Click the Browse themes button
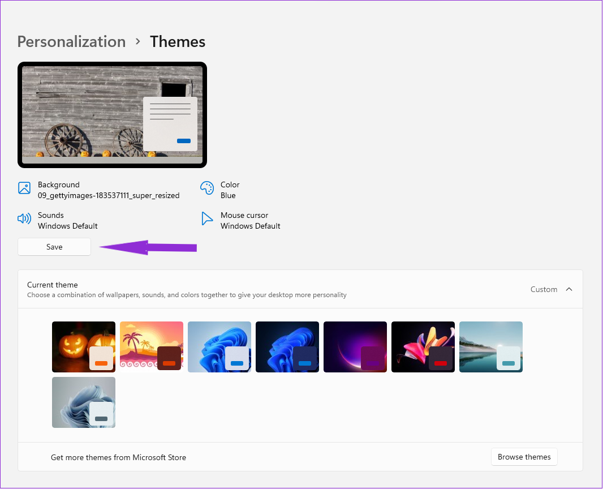Screen dimensions: 603x489 tap(524, 457)
